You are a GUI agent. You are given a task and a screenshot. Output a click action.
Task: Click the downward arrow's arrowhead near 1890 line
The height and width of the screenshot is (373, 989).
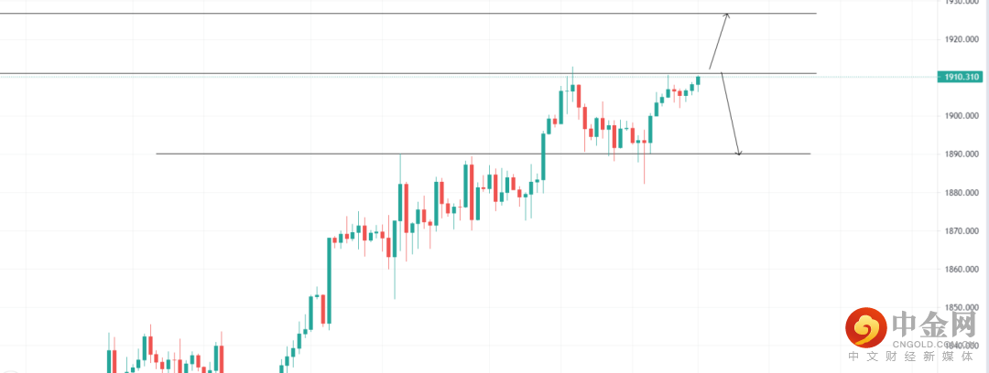[738, 152]
